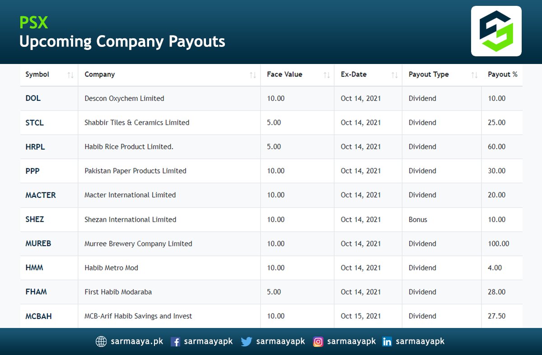Open the HRPL symbol link
This screenshot has width=542, height=355.
coord(35,147)
